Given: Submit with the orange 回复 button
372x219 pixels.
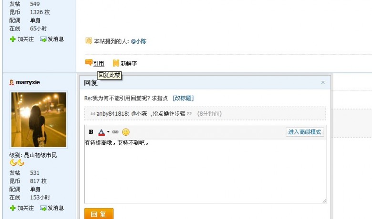Looking at the screenshot, I should pyautogui.click(x=99, y=214).
